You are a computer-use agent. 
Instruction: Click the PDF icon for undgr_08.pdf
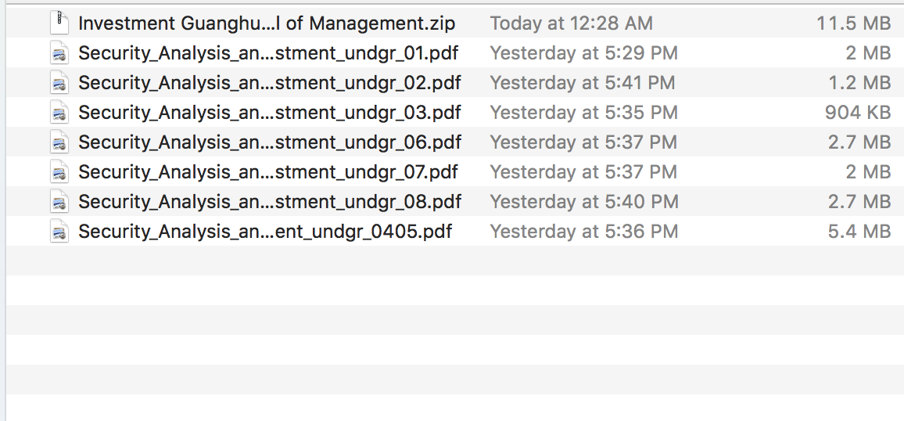coord(59,202)
